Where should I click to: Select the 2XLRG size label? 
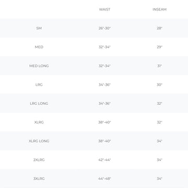click(x=39, y=160)
